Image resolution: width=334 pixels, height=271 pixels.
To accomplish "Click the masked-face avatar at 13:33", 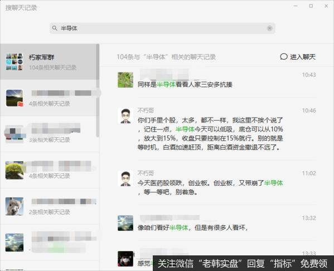I will pyautogui.click(x=125, y=259).
